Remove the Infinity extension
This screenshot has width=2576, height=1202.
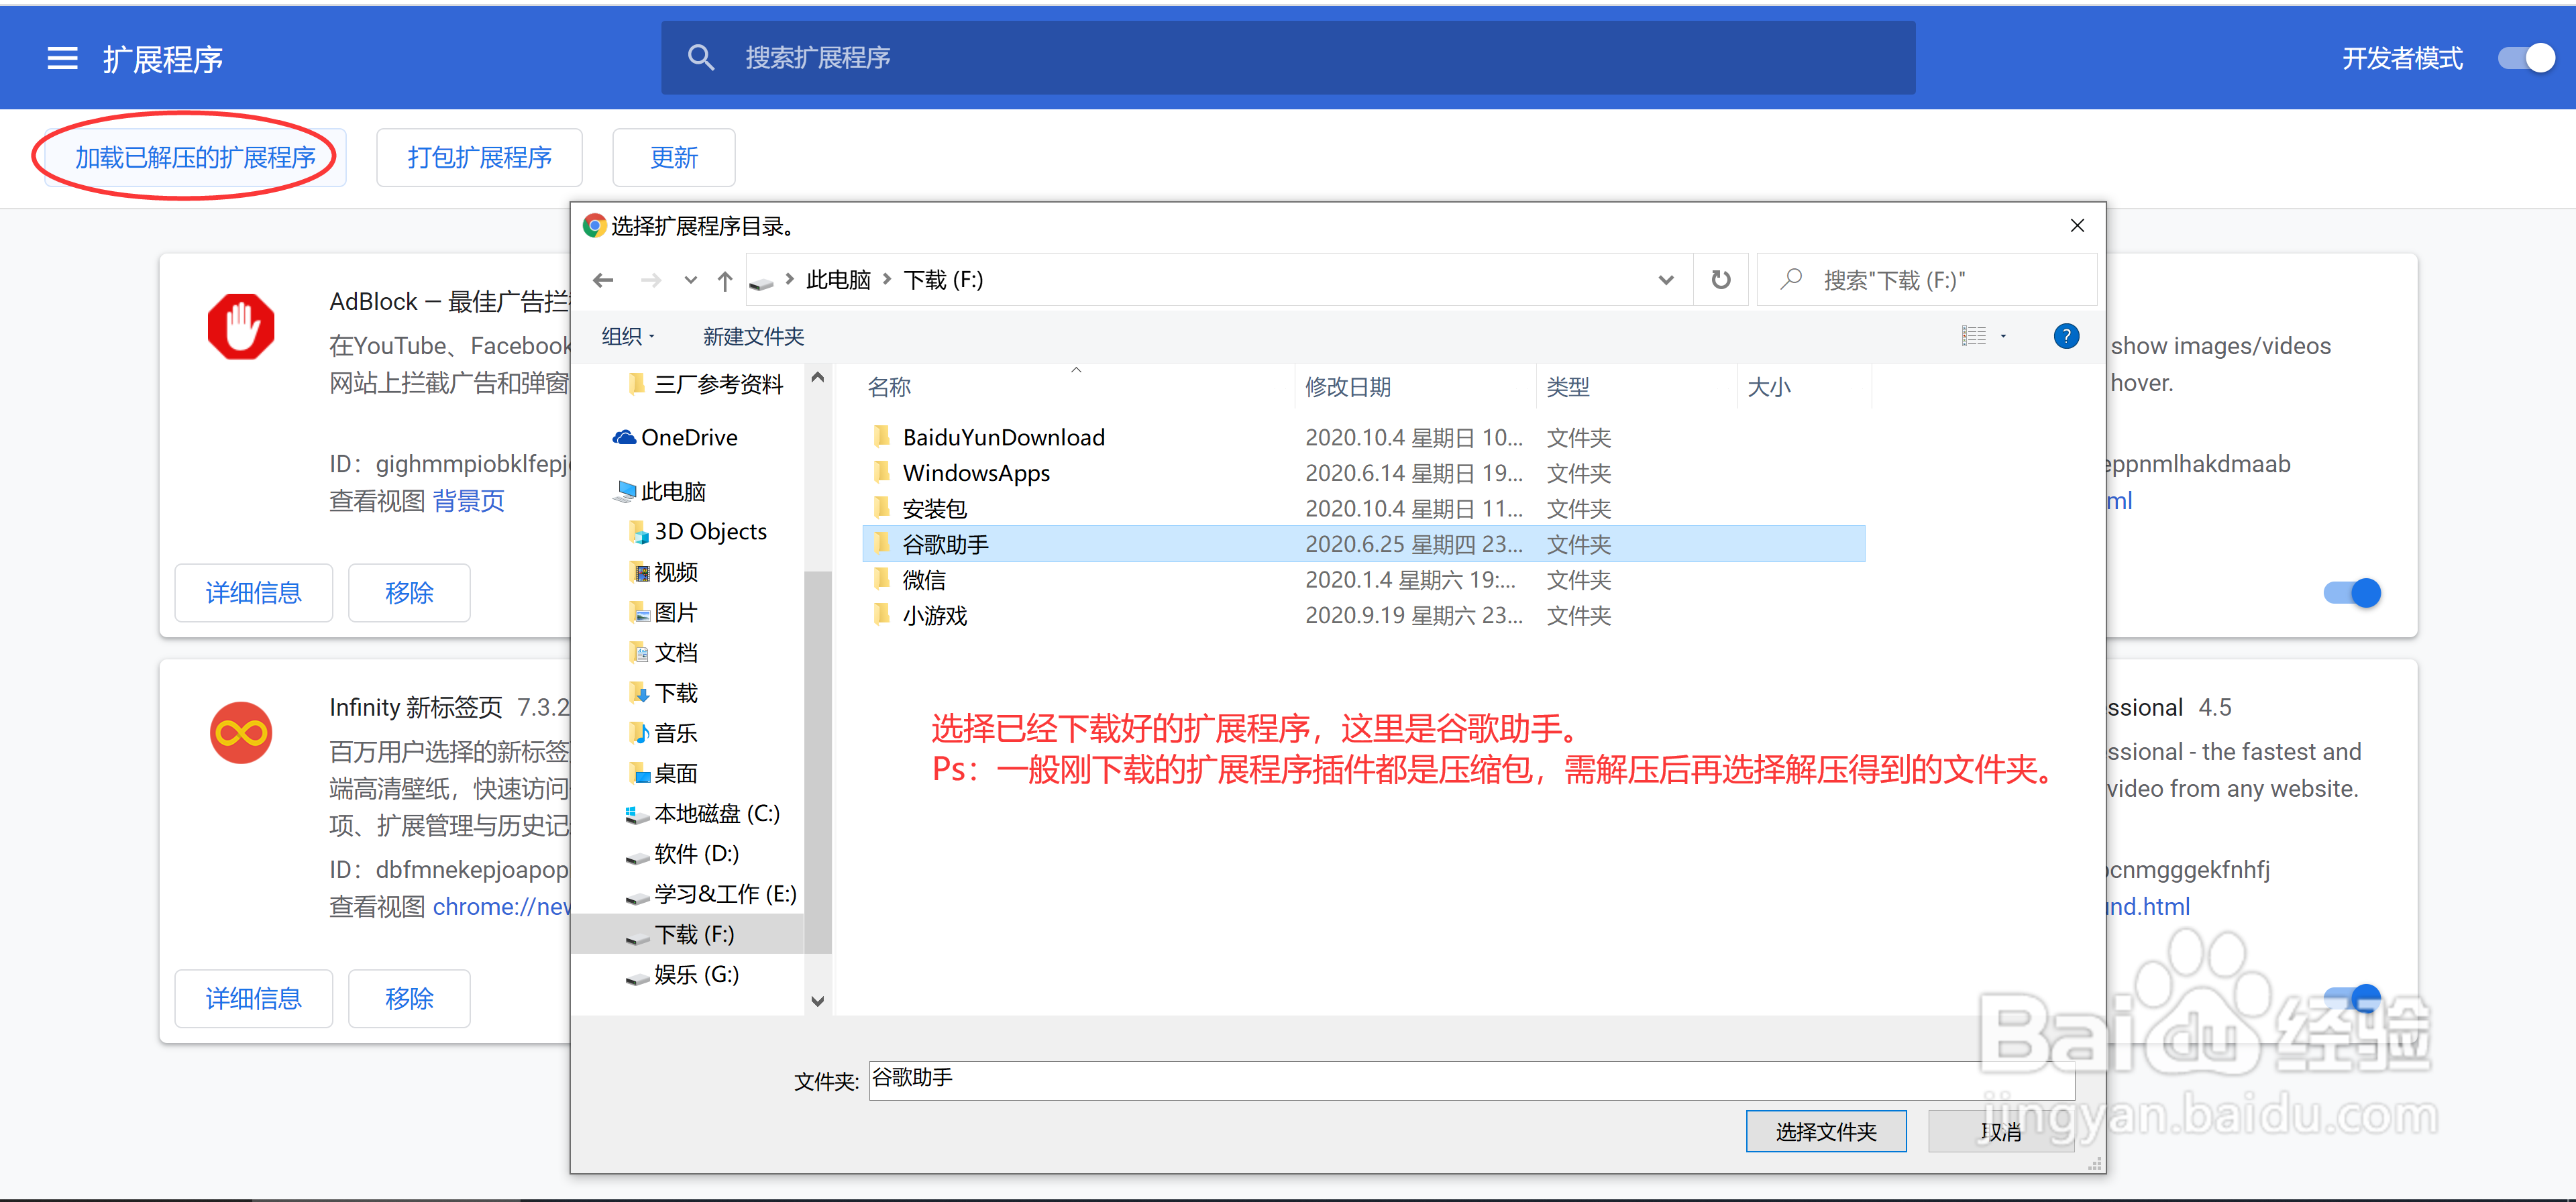pos(409,999)
